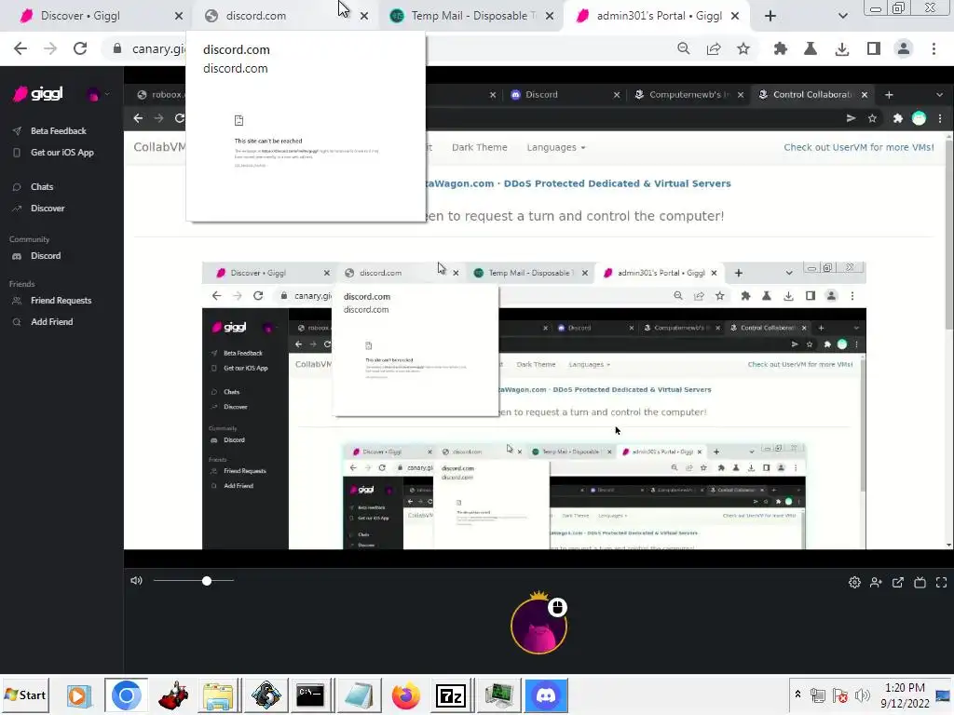The image size is (954, 715).
Task: Expand the Giggl user avatar dropdown
Action: point(97,94)
